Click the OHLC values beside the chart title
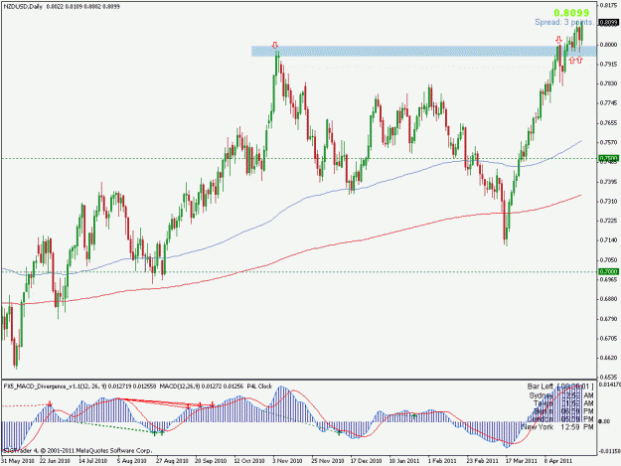This screenshot has width=621, height=466. (x=82, y=7)
